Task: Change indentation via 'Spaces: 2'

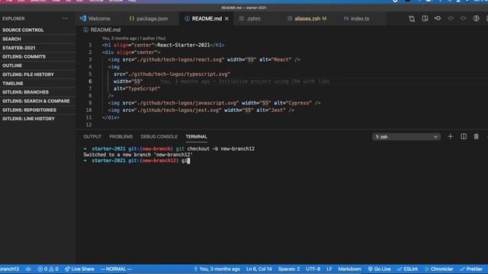Action: coord(289,269)
